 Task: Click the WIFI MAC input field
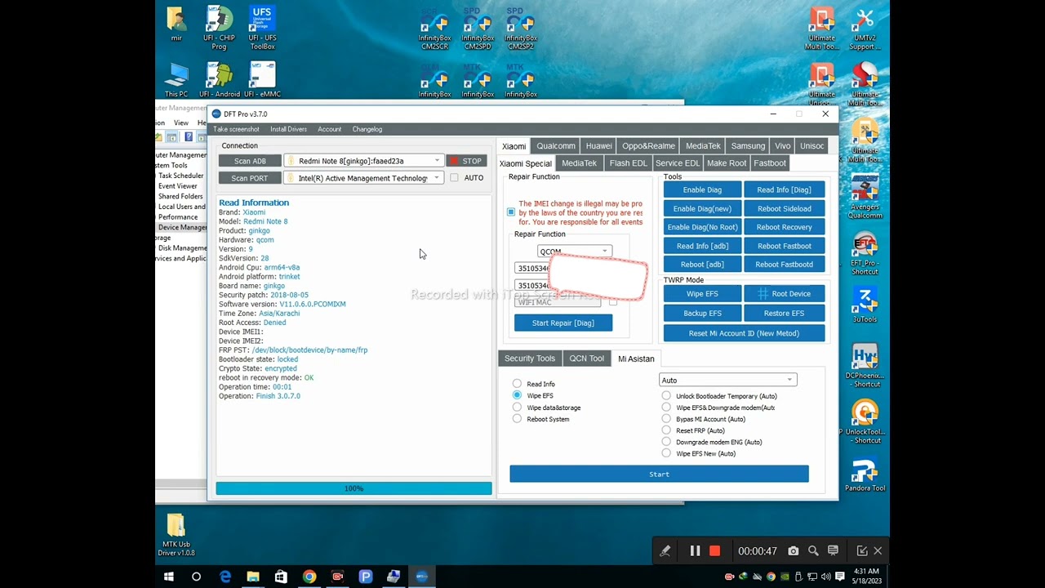558,302
